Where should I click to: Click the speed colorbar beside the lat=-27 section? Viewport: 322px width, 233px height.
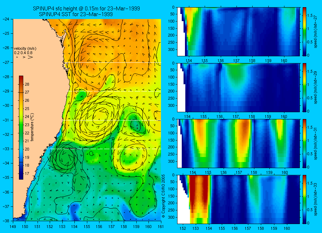(x=304, y=32)
